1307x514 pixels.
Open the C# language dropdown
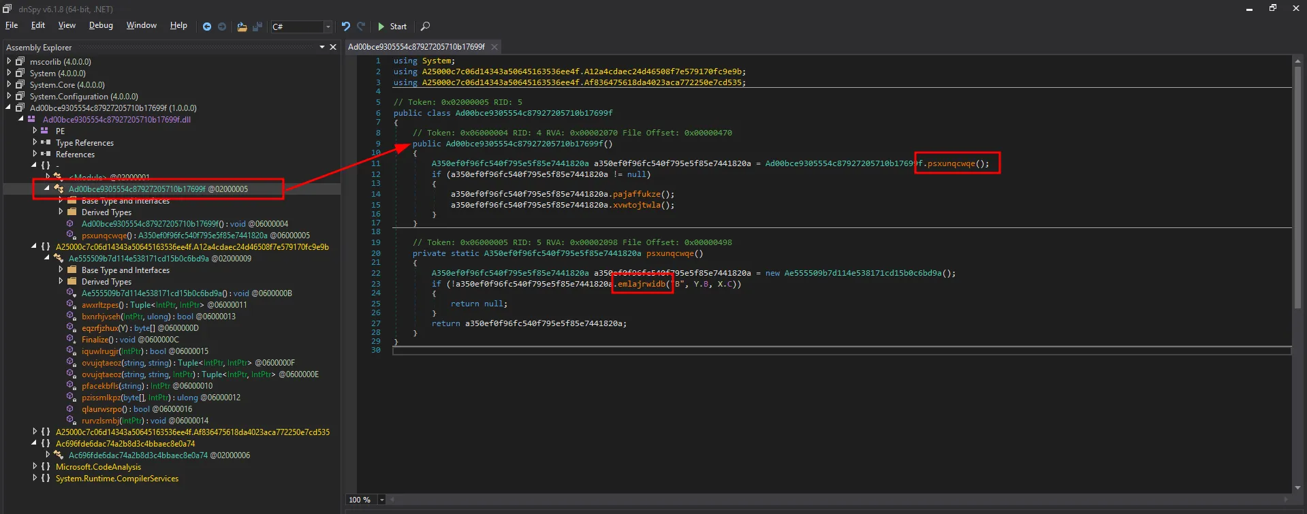328,27
